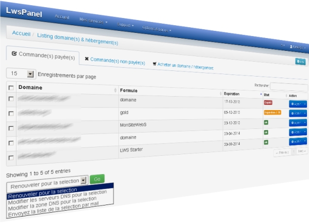Click the red expired status badge
The width and height of the screenshot is (309, 223).
[268, 103]
